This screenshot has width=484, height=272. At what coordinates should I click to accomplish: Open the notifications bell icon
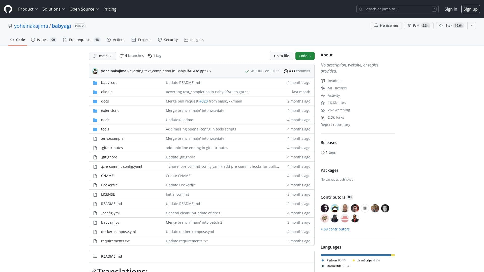[376, 25]
